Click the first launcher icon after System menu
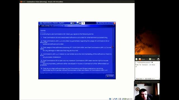Image resolution: width=179 pixels, height=100 pixels. click(71, 23)
